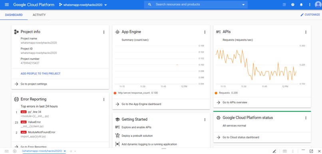Click Deploy a prebuilt solution

(137, 136)
